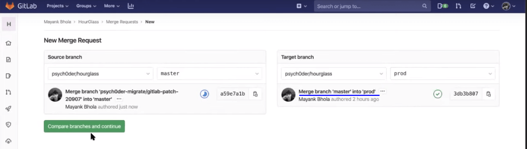Open Merge Requests icon in sidebar

click(9, 92)
